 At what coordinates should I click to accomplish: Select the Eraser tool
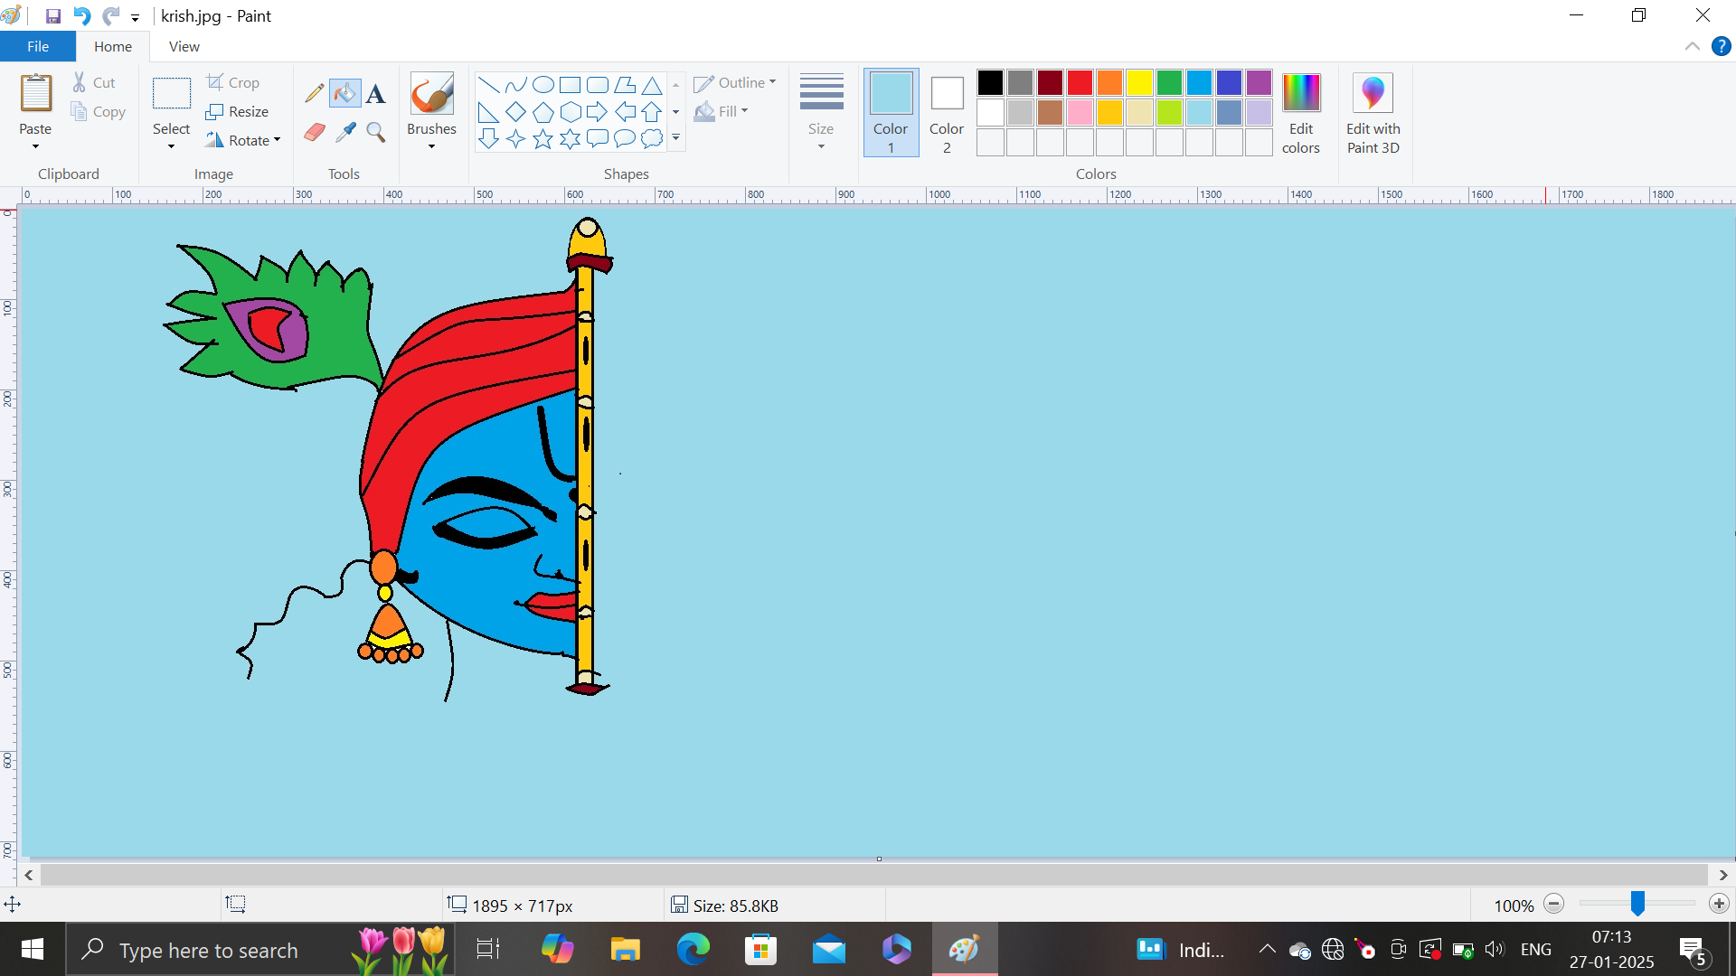[314, 133]
